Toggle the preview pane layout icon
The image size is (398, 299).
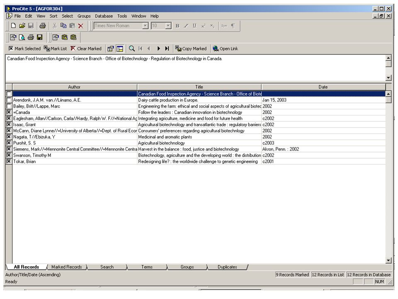(x=120, y=49)
